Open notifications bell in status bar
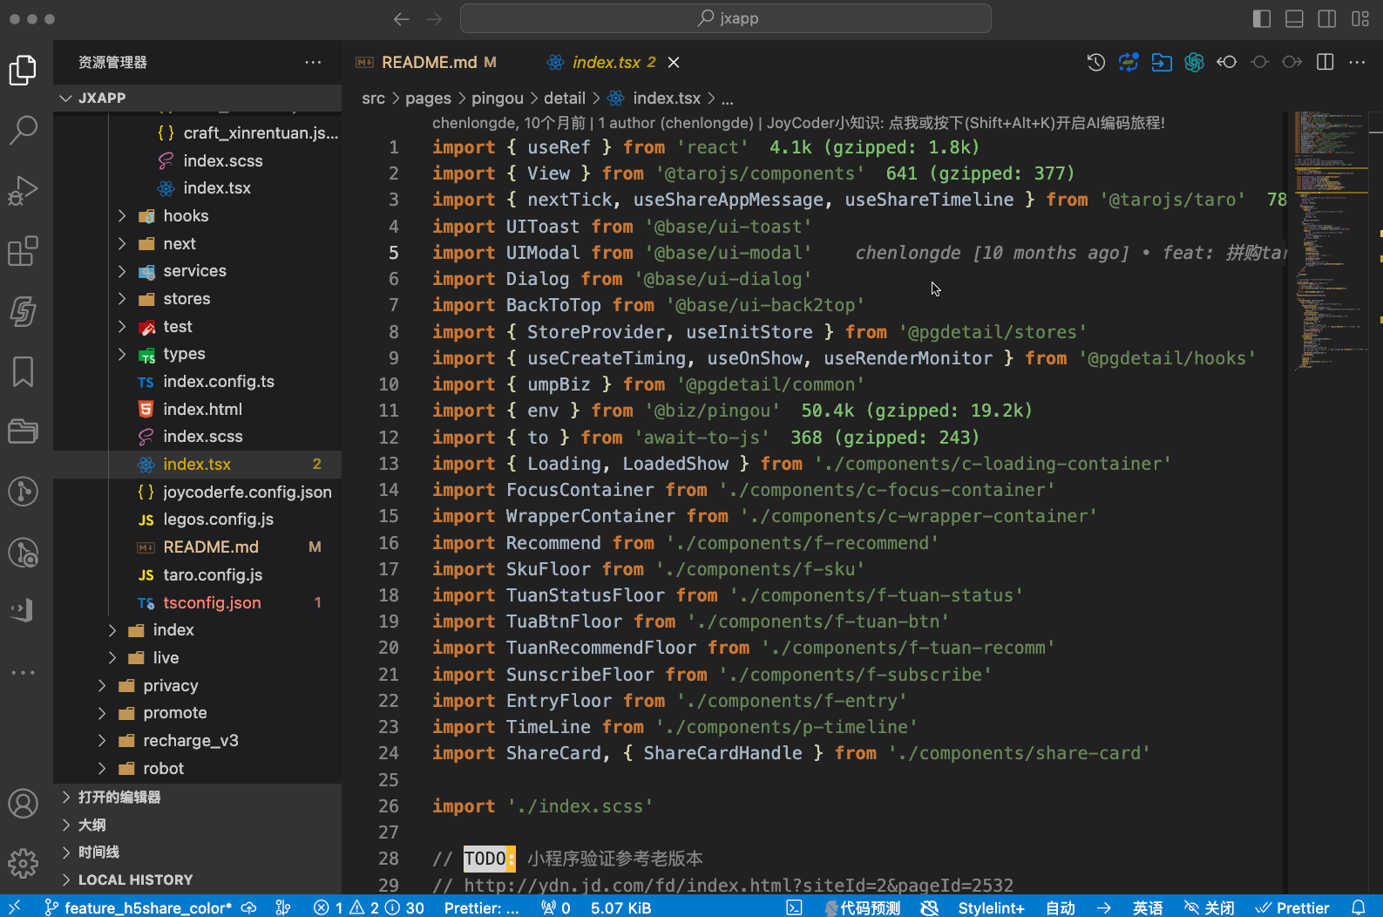The height and width of the screenshot is (917, 1383). [1359, 907]
